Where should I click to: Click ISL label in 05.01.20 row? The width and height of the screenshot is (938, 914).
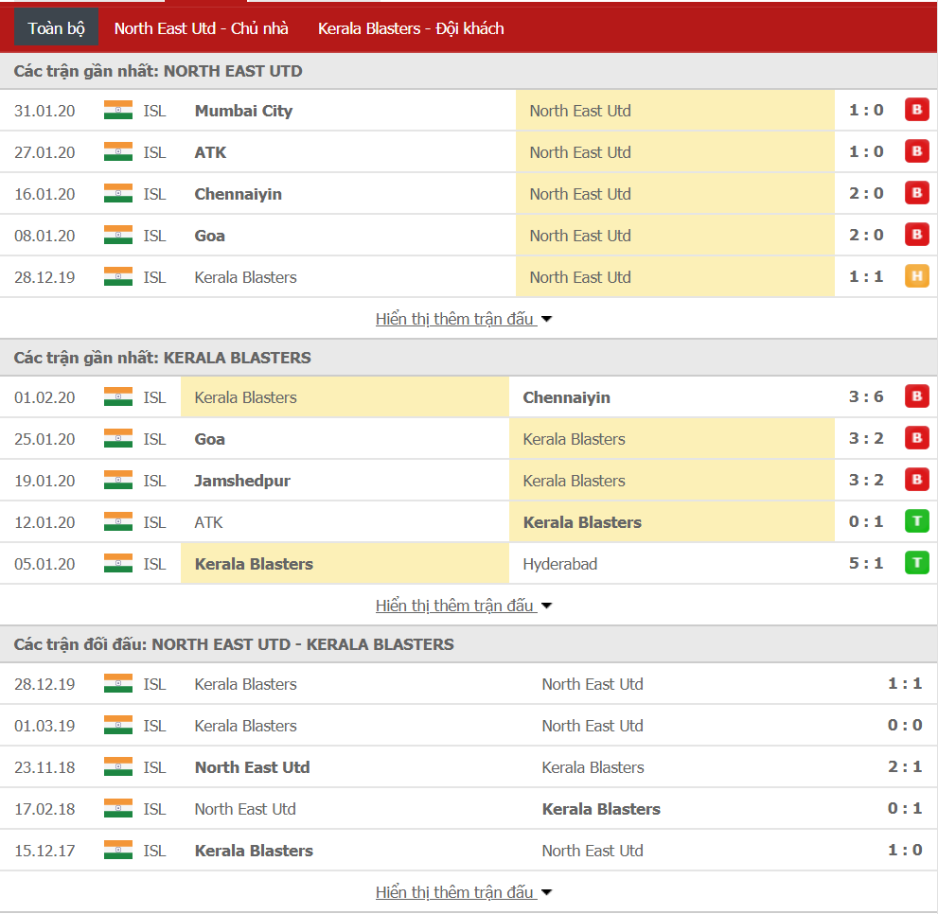[x=154, y=564]
